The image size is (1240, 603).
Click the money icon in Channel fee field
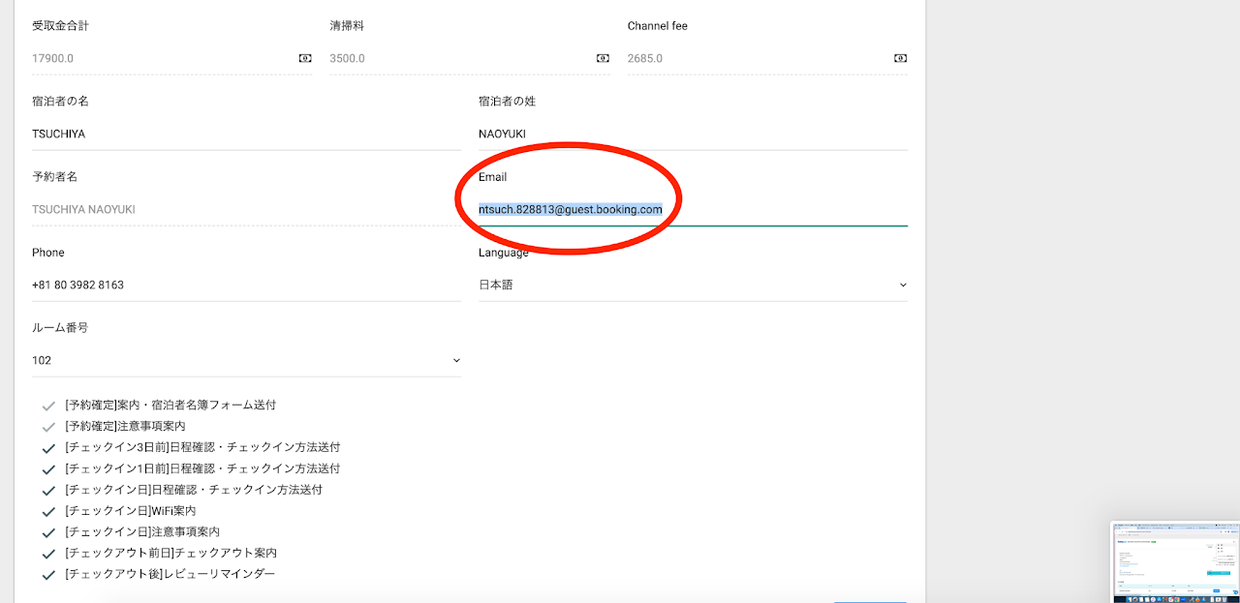(900, 58)
